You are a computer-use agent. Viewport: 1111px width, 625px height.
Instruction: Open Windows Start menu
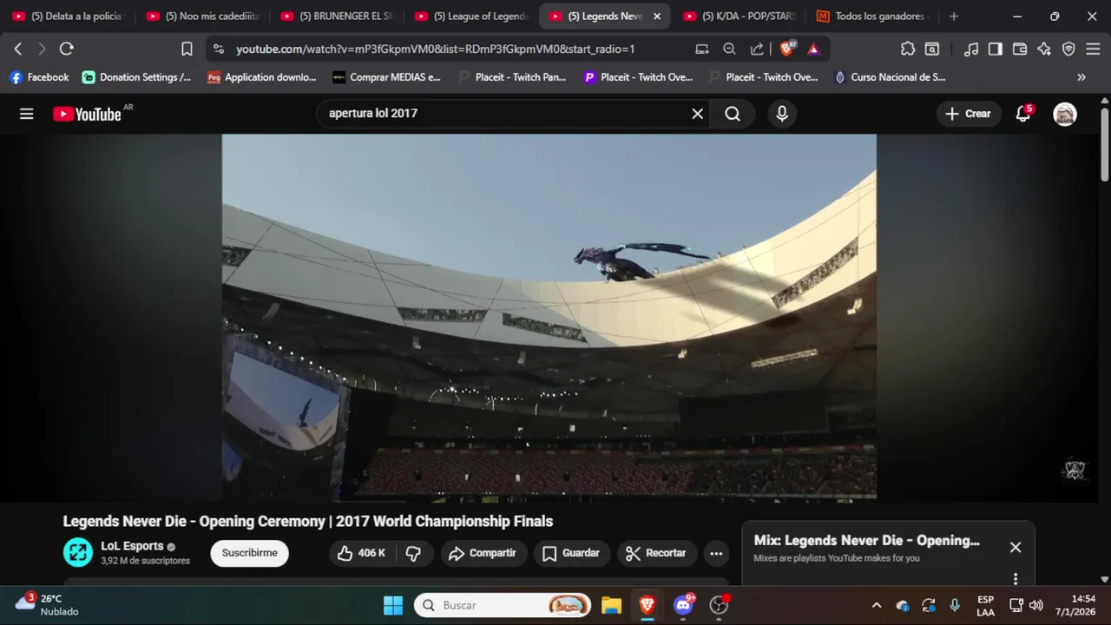click(x=393, y=605)
